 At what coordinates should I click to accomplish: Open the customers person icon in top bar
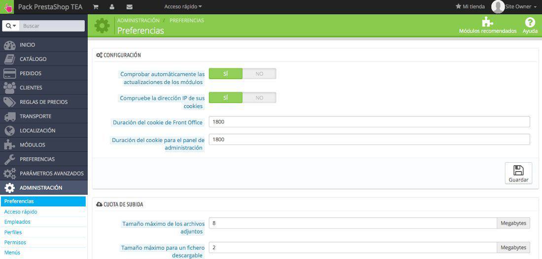[x=112, y=6]
